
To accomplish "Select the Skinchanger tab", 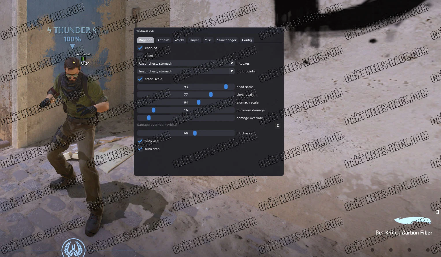I will pos(226,40).
